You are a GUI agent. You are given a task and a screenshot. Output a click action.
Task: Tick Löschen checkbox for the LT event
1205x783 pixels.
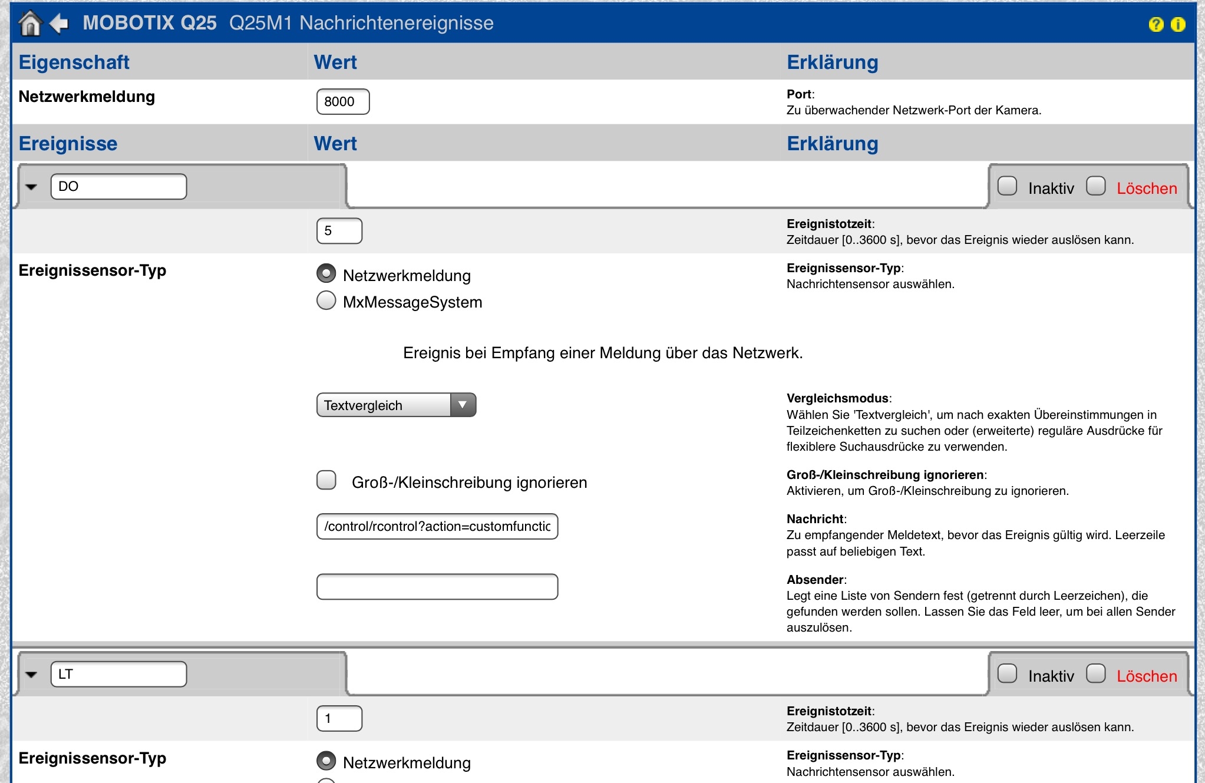(1095, 673)
